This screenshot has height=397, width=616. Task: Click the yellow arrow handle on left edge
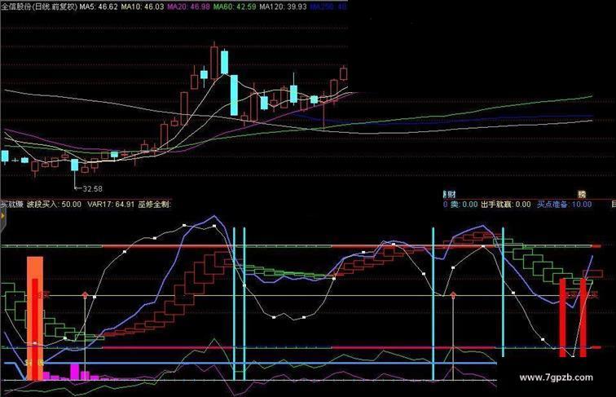point(2,217)
